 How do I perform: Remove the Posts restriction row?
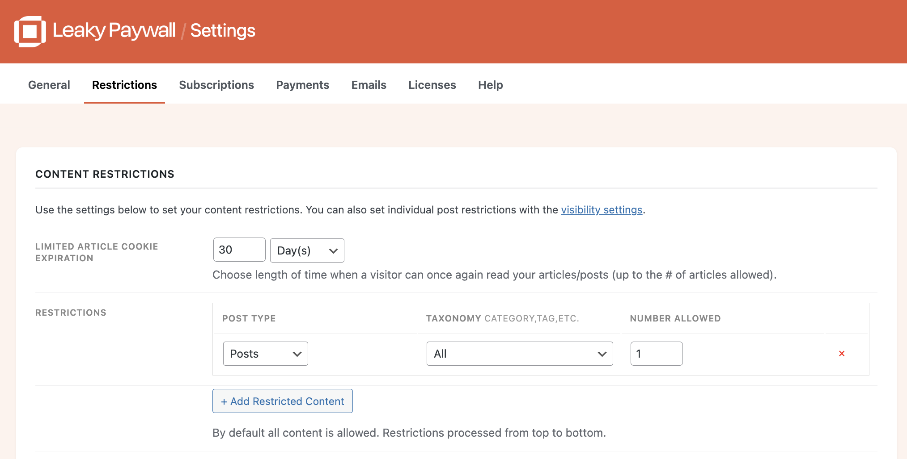[841, 354]
